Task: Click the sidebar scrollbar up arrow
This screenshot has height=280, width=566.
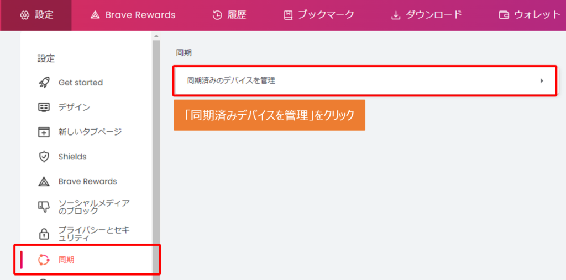Action: click(156, 36)
